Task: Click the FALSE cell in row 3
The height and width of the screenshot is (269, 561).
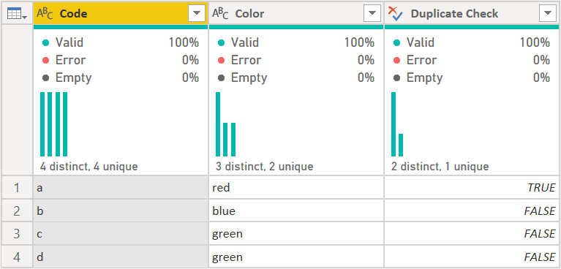Action: tap(472, 234)
